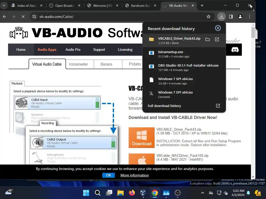Open VBCABLE_Driver_Pack43.zip download externally
266x199 pixels.
coord(217,39)
